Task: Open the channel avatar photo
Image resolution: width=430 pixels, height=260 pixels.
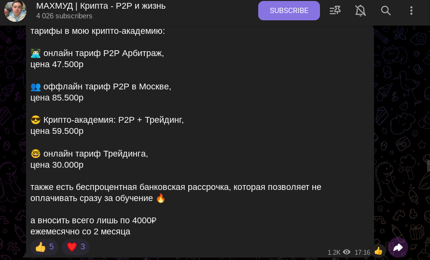Action: [x=15, y=11]
